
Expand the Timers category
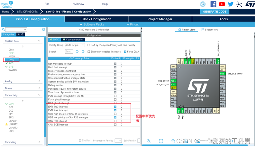coord(39,88)
